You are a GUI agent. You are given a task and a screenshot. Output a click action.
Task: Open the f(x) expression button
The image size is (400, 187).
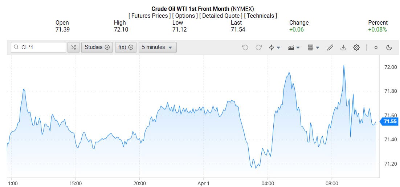click(126, 47)
